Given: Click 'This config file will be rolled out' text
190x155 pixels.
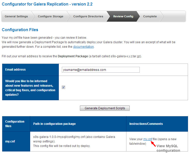Looking at the screenshot, I should [x=62, y=146].
